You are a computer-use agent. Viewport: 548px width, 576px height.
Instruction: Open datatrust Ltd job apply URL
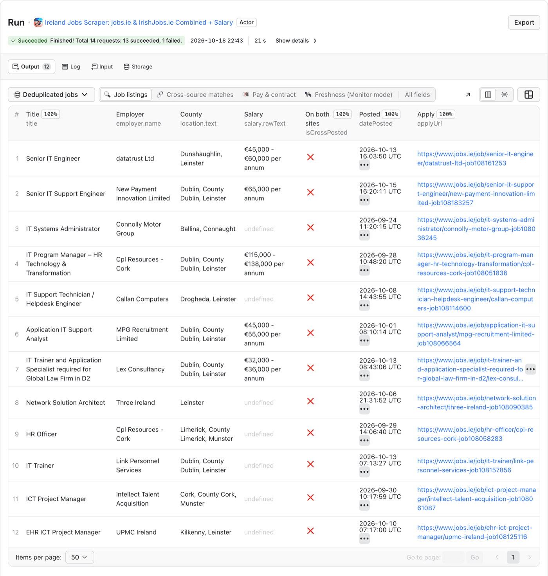475,158
